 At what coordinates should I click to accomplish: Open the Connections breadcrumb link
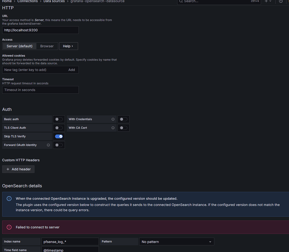pos(27,1)
